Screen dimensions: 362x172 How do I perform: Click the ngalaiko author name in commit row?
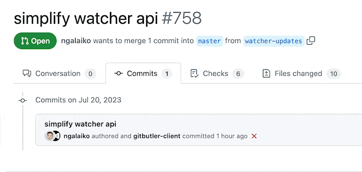click(x=77, y=136)
